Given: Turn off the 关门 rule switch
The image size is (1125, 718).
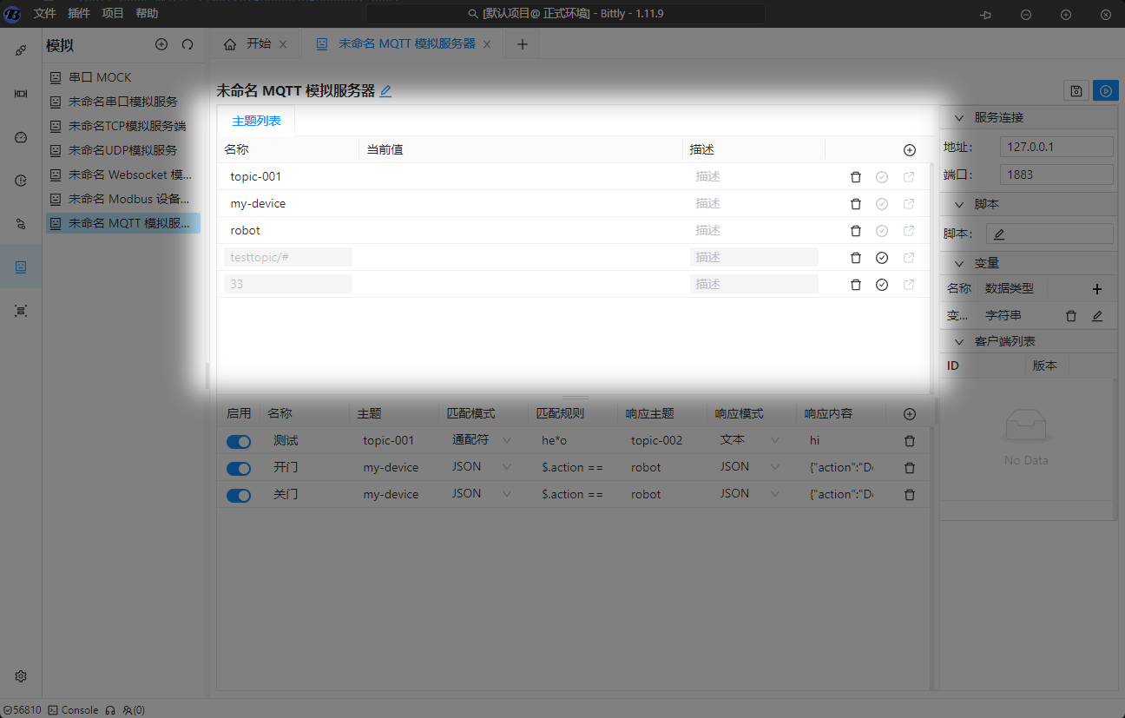Looking at the screenshot, I should pyautogui.click(x=239, y=495).
